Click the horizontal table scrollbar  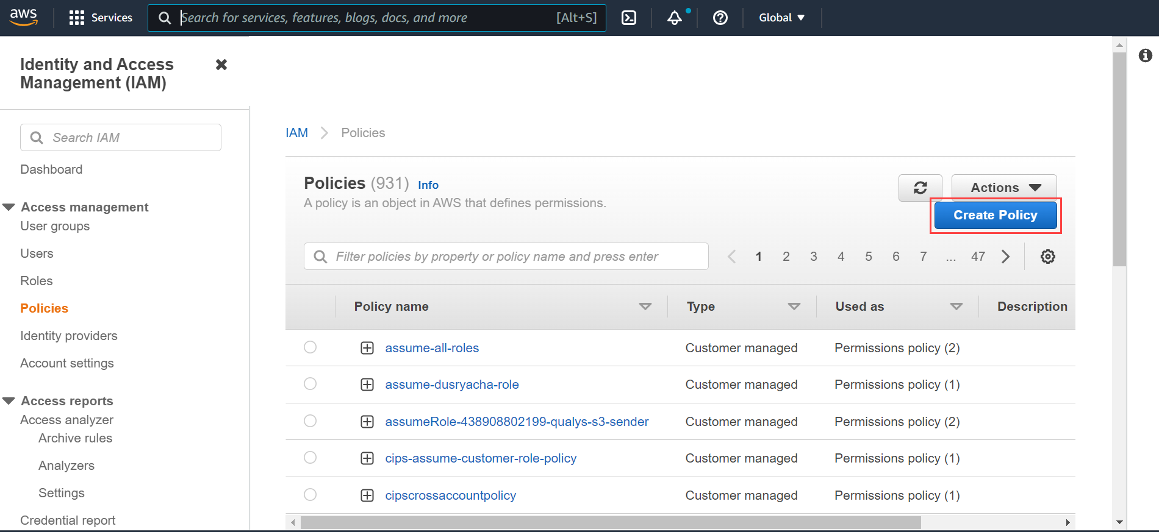tap(611, 523)
